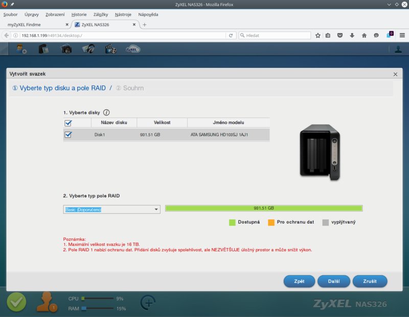Click the Název disku column header
Image resolution: width=409 pixels, height=317 pixels.
click(114, 123)
